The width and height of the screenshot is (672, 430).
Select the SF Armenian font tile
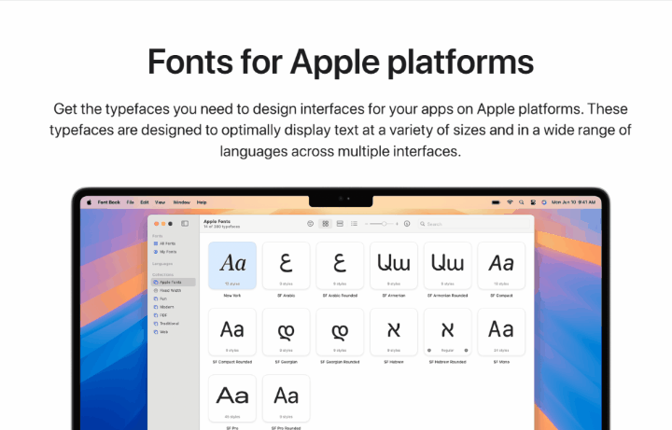(x=394, y=266)
